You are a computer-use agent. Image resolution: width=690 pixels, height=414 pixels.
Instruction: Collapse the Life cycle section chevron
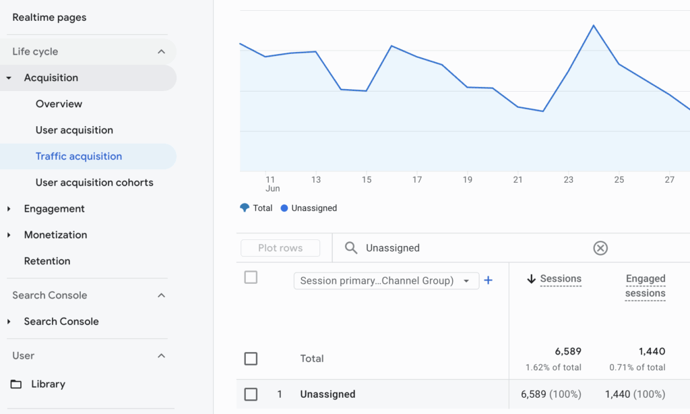(x=162, y=51)
